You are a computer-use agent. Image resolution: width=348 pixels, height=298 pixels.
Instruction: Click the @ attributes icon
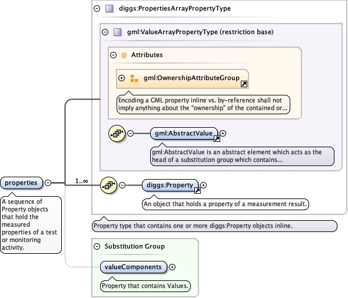tap(124, 55)
